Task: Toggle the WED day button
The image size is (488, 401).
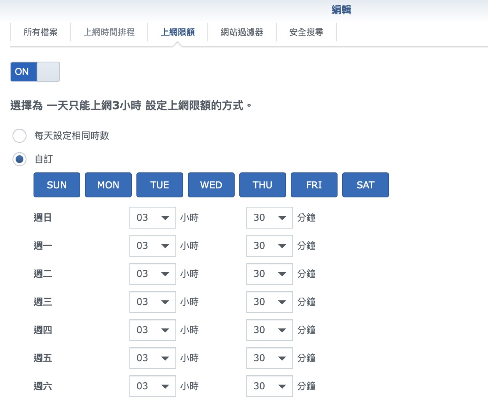Action: point(211,185)
